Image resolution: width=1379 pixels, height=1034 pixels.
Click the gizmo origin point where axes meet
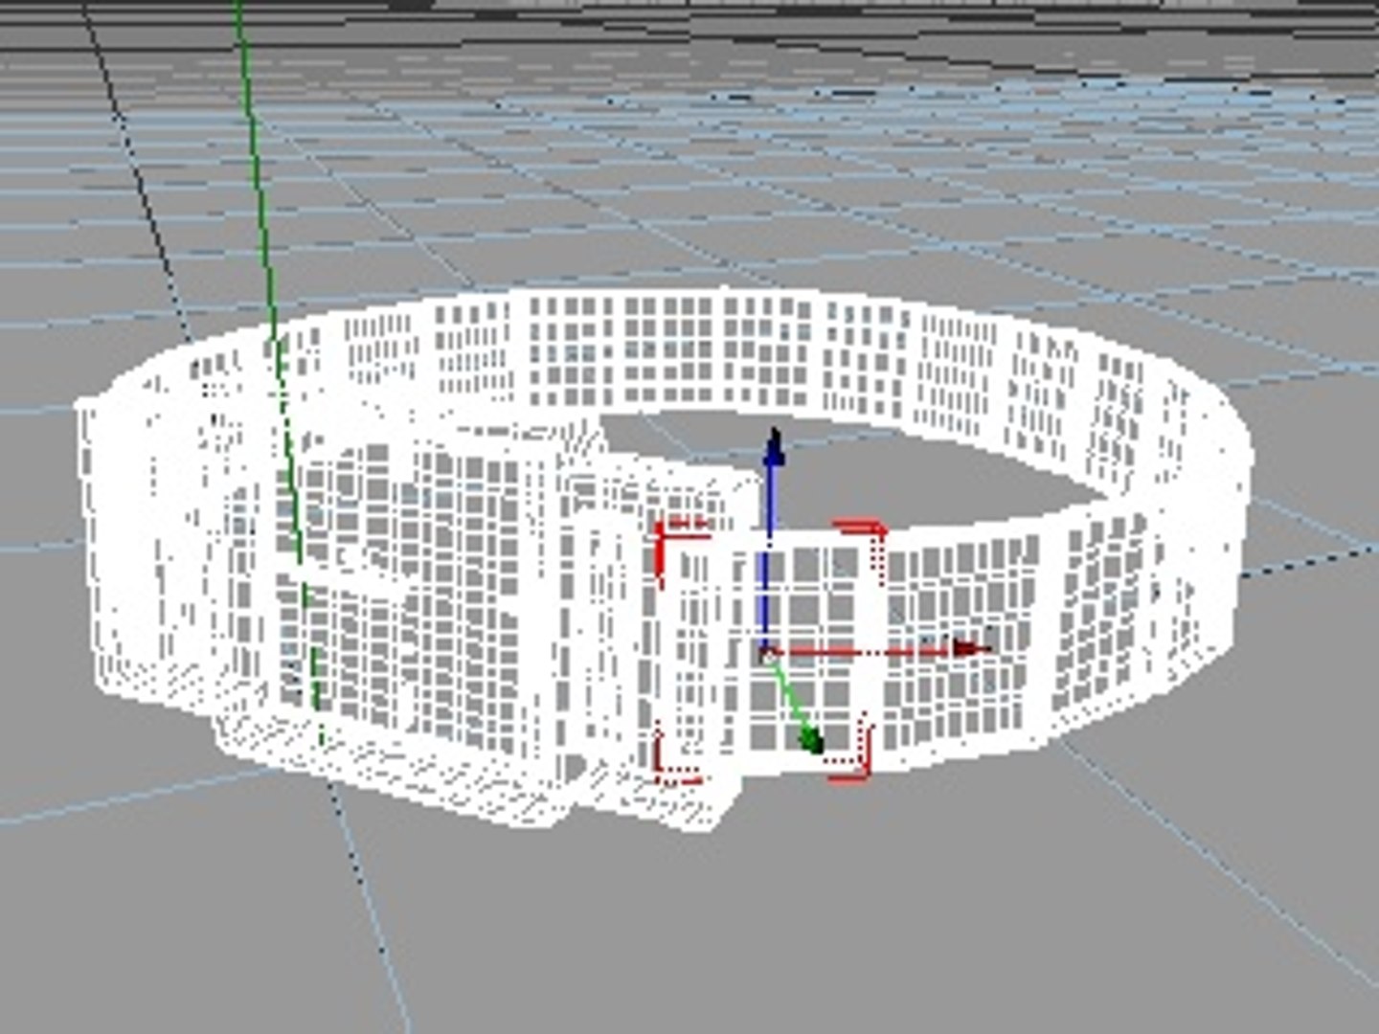[767, 655]
